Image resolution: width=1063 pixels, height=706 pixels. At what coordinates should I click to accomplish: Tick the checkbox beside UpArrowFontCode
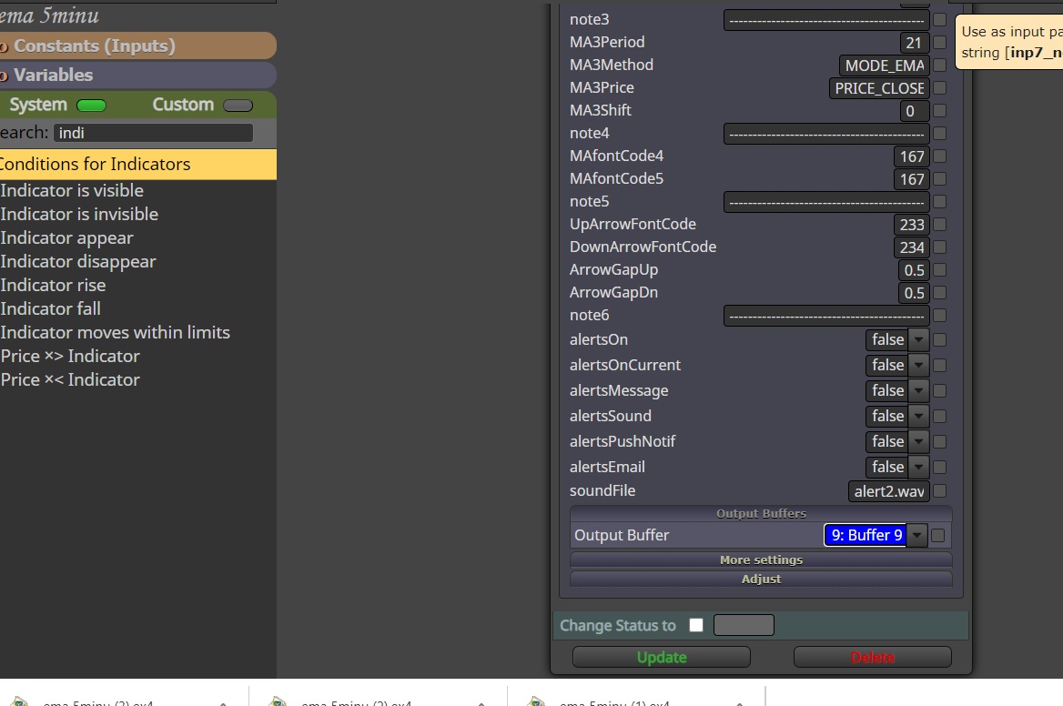[939, 225]
